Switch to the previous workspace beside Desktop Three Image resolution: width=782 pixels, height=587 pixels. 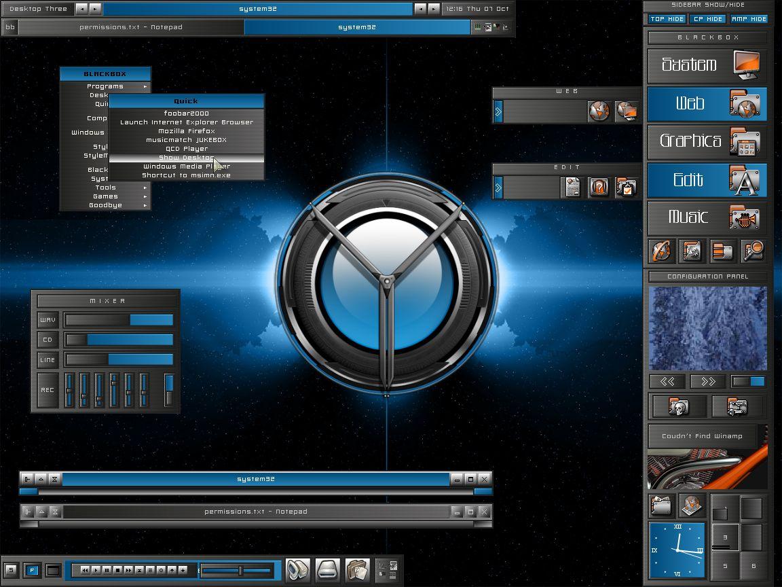(81, 9)
